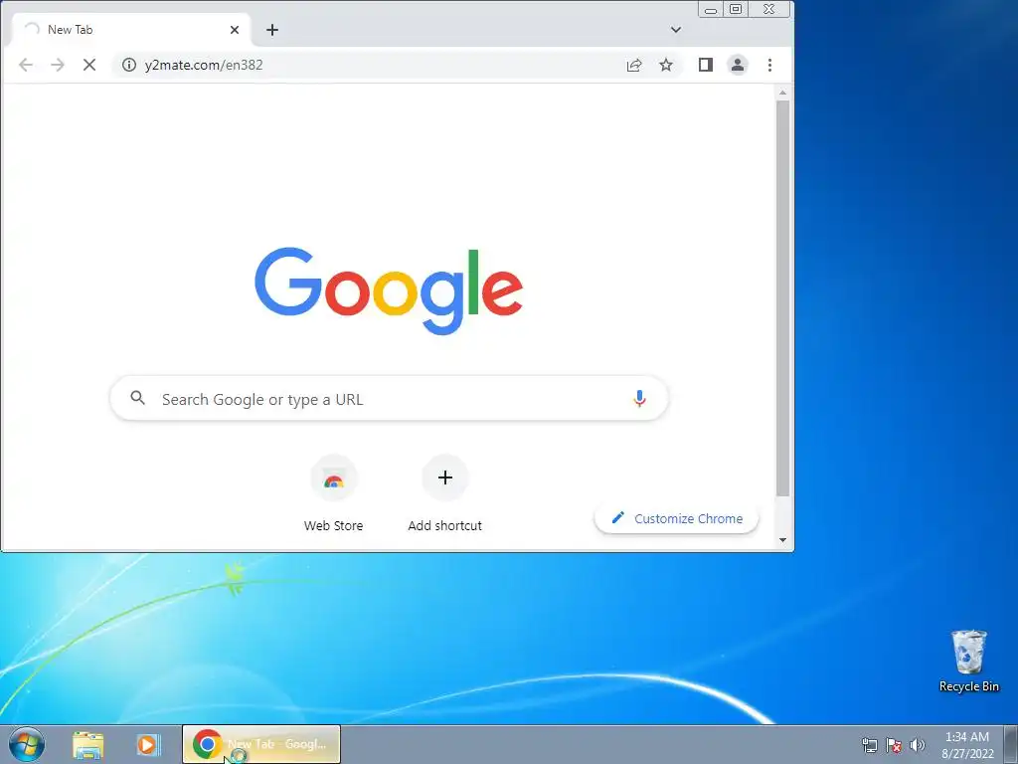Restore the Chrome window size
The width and height of the screenshot is (1018, 764).
[736, 9]
